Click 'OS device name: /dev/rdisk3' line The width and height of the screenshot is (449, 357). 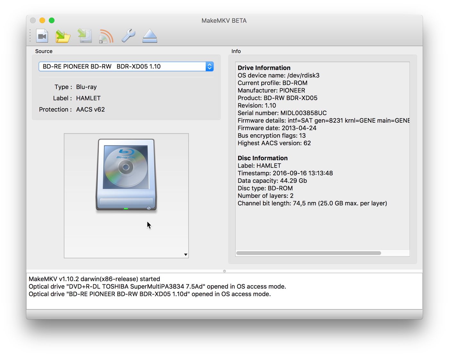tap(278, 75)
